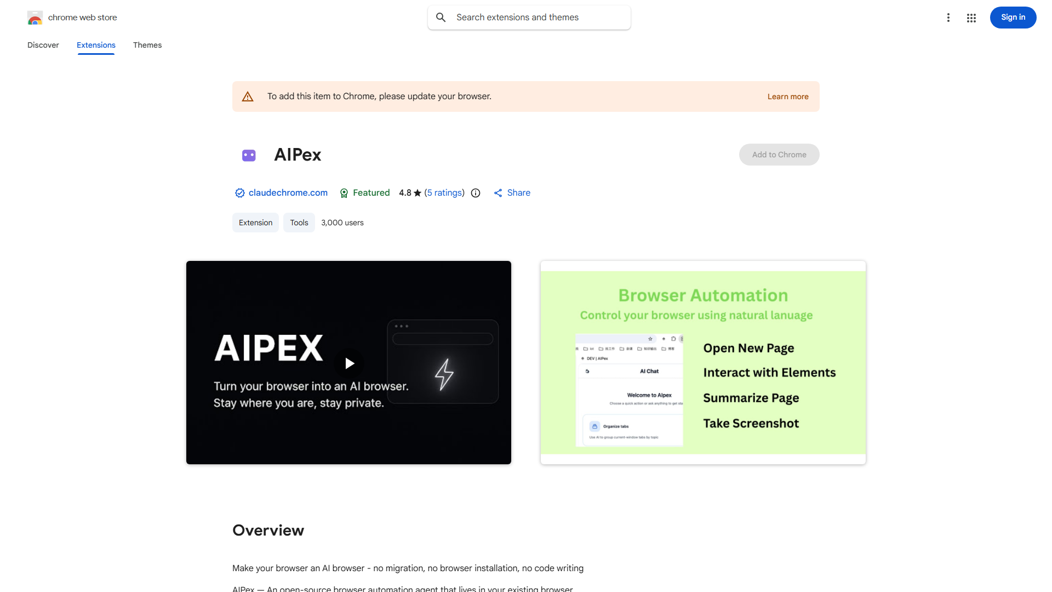Screen dimensions: 1052x592
Task: Open the Chrome Web Store search
Action: (441, 17)
